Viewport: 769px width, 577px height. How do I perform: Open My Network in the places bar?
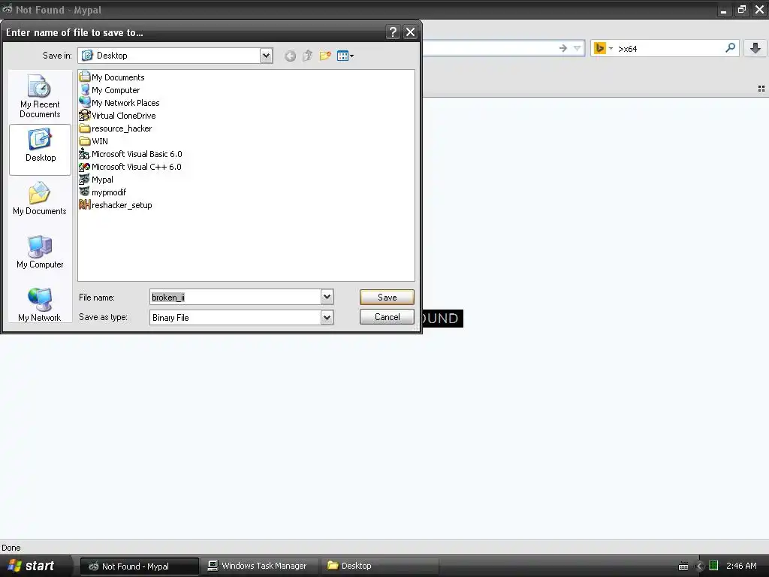40,305
